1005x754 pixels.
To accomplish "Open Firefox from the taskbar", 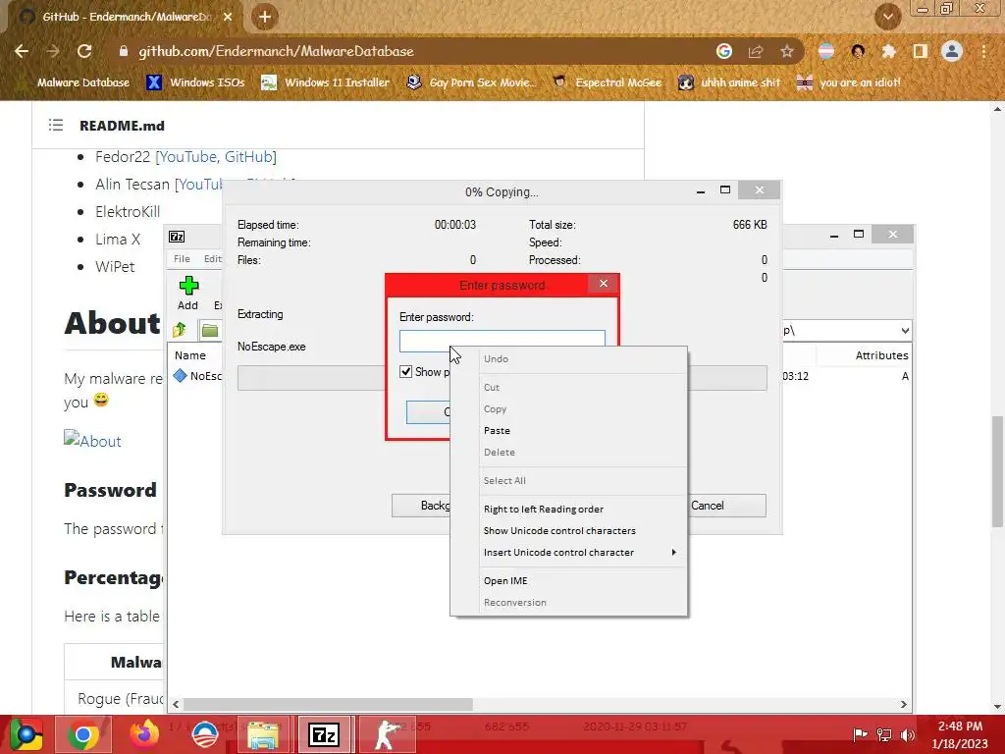I will (x=144, y=734).
